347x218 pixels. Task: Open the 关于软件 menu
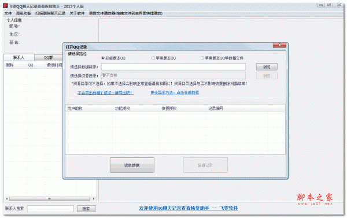coord(77,13)
